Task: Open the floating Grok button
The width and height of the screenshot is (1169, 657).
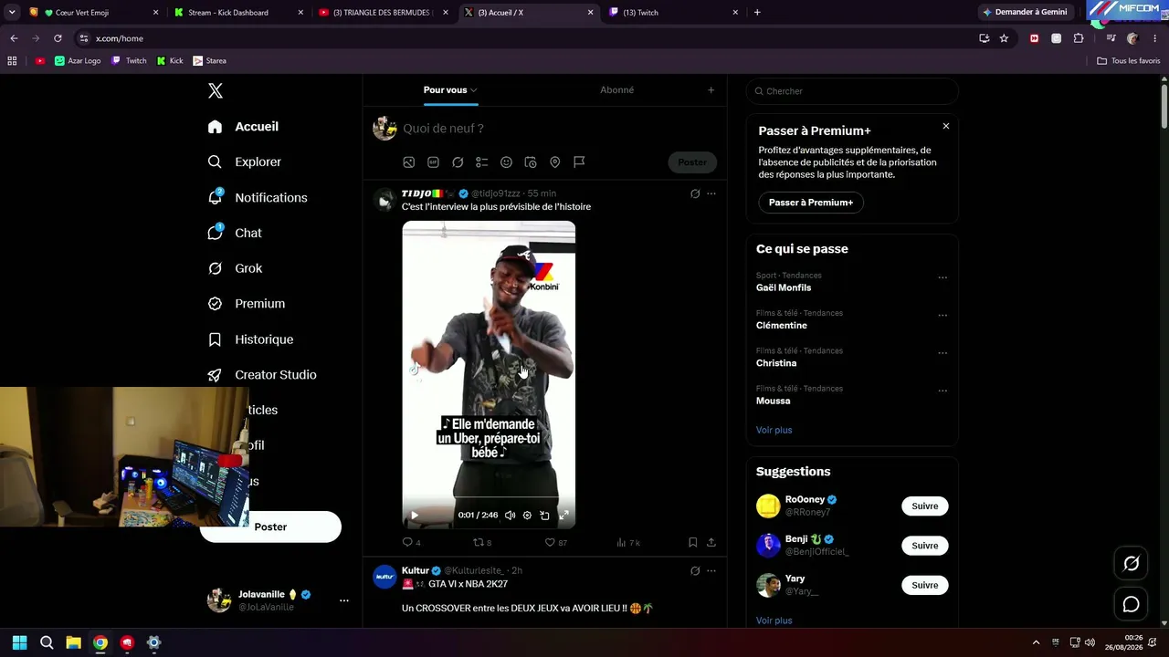Action: pos(1132,564)
